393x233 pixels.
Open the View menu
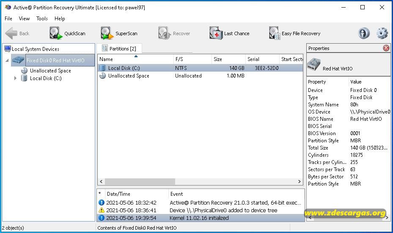coord(24,19)
